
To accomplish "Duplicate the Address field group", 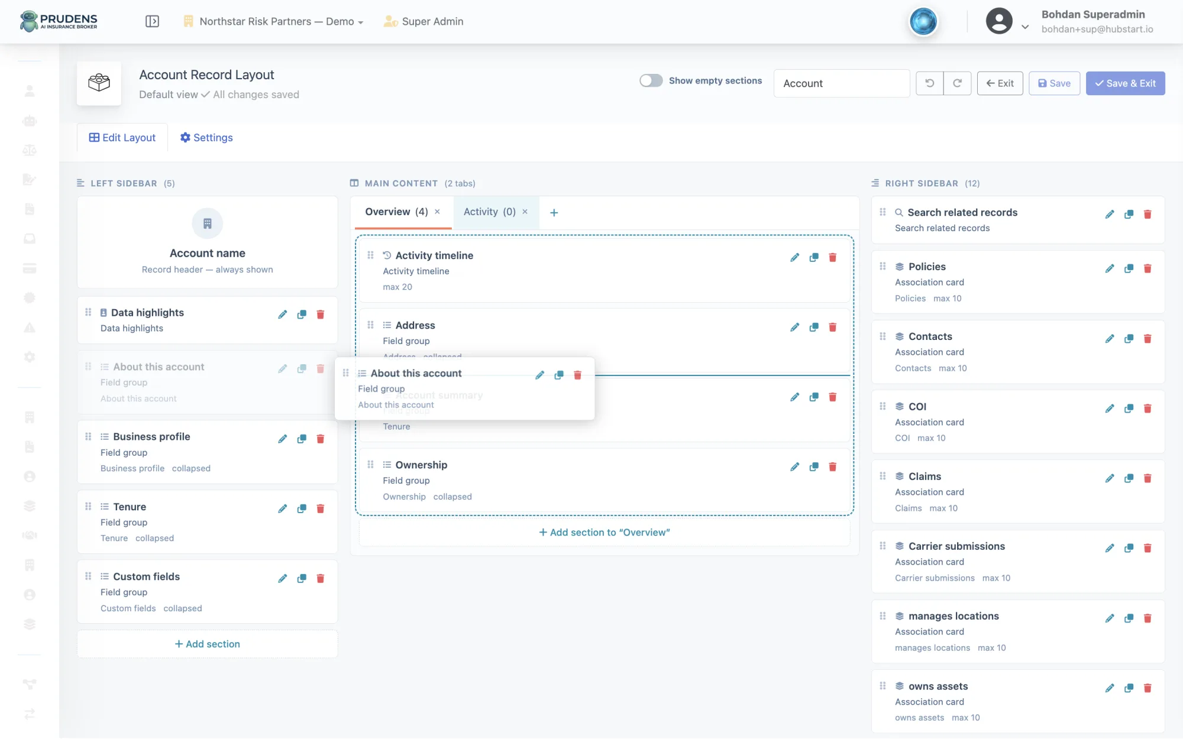I will pyautogui.click(x=814, y=327).
